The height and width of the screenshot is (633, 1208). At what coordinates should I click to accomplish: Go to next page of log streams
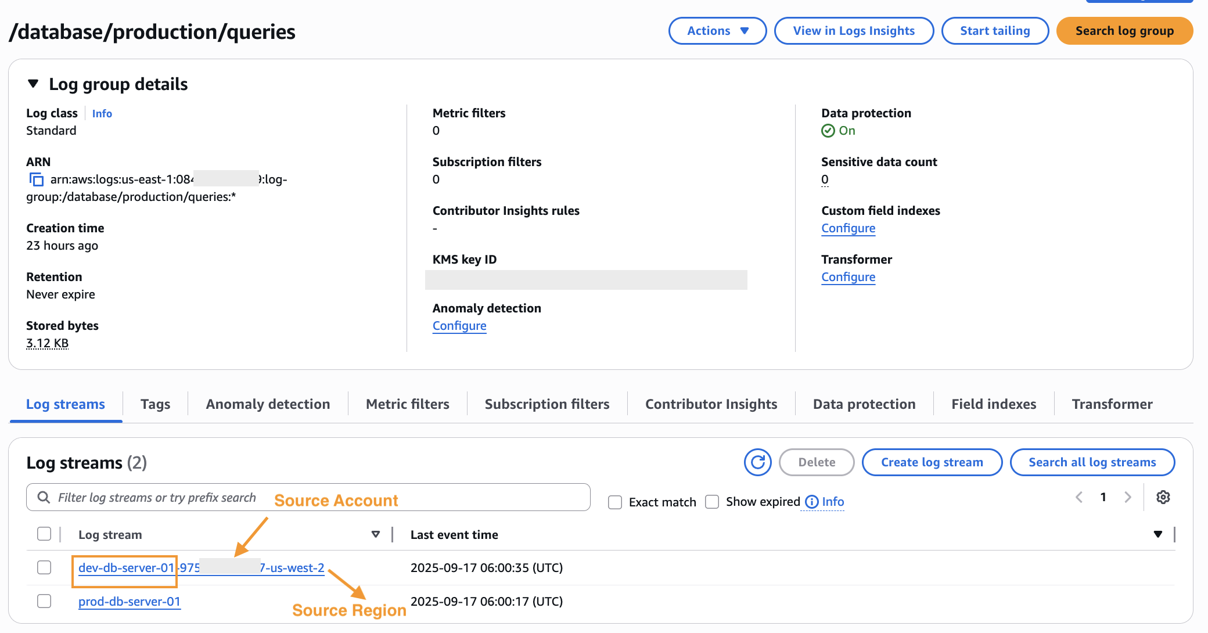tap(1128, 497)
